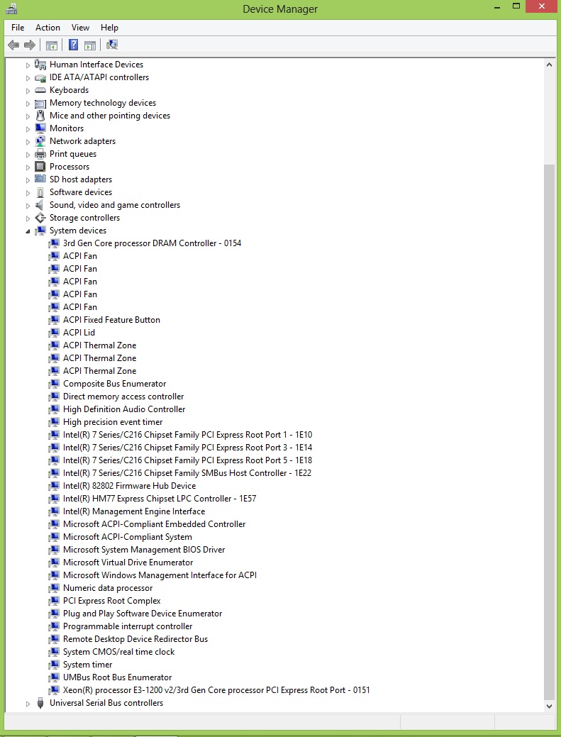Screen dimensions: 561x737
Task: Select Intel(R) Management Engine Interface
Action: pos(134,511)
